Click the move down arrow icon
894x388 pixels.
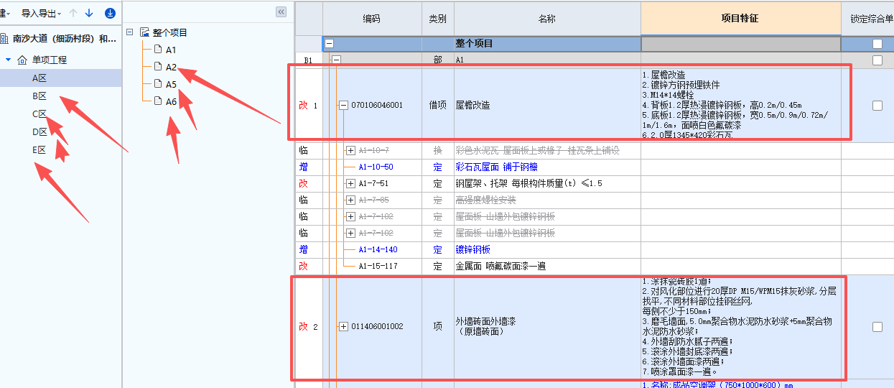click(x=89, y=13)
